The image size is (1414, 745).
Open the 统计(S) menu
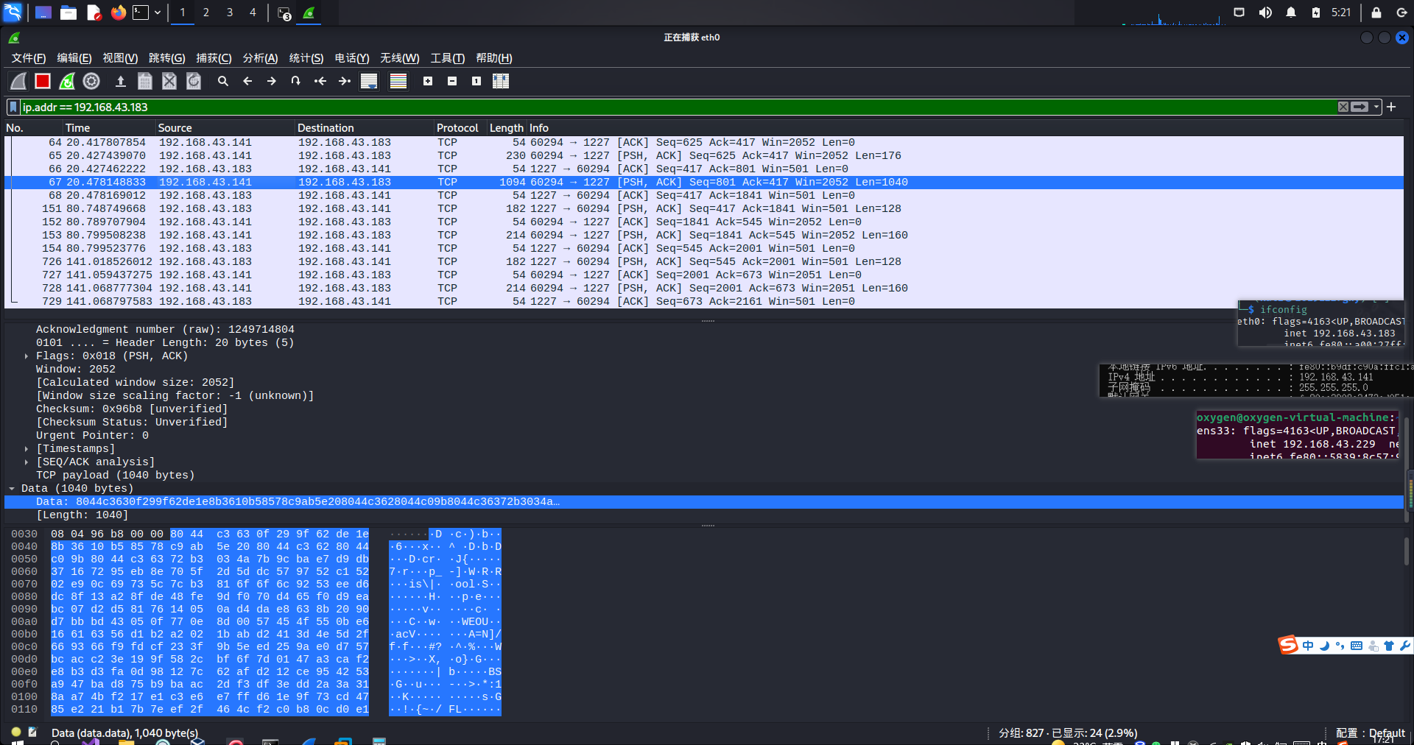(x=306, y=58)
